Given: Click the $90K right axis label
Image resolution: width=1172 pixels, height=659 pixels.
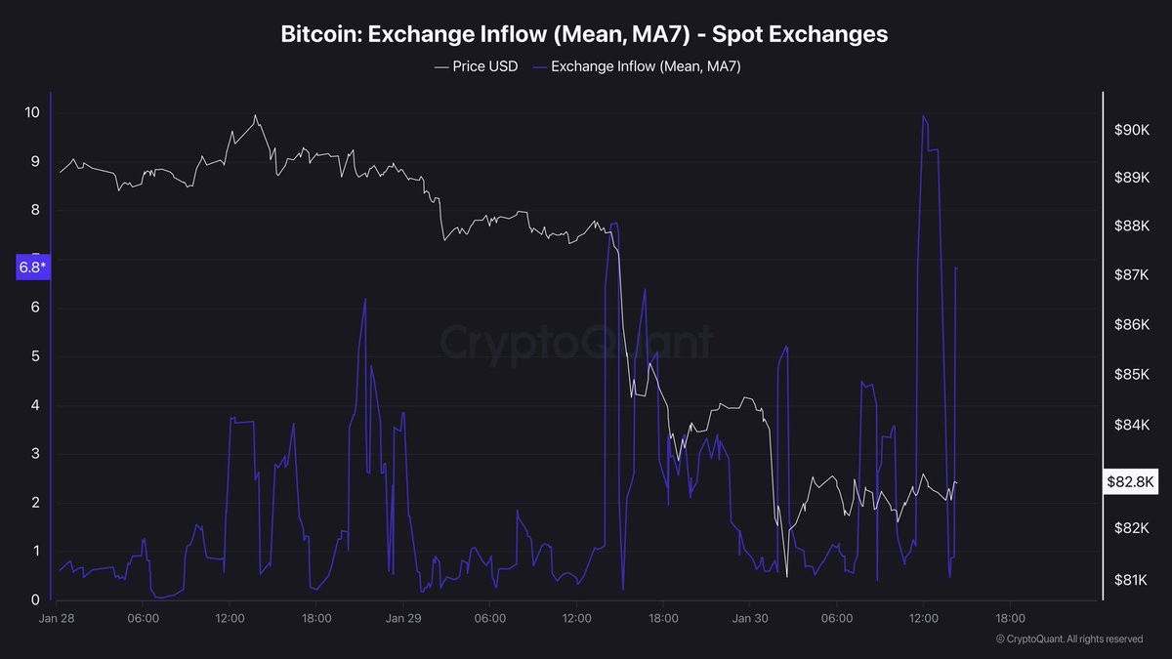Looking at the screenshot, I should (1132, 131).
